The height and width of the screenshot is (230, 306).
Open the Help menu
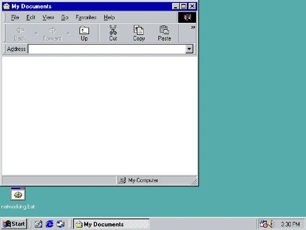pyautogui.click(x=109, y=17)
